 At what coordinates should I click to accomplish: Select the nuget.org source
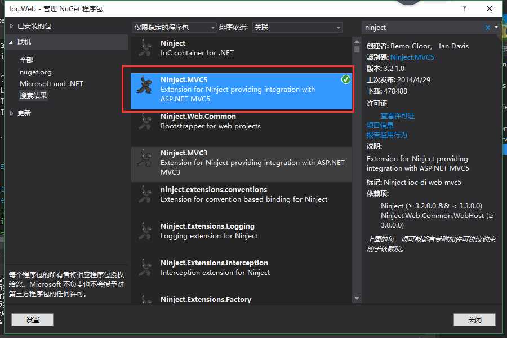click(35, 72)
